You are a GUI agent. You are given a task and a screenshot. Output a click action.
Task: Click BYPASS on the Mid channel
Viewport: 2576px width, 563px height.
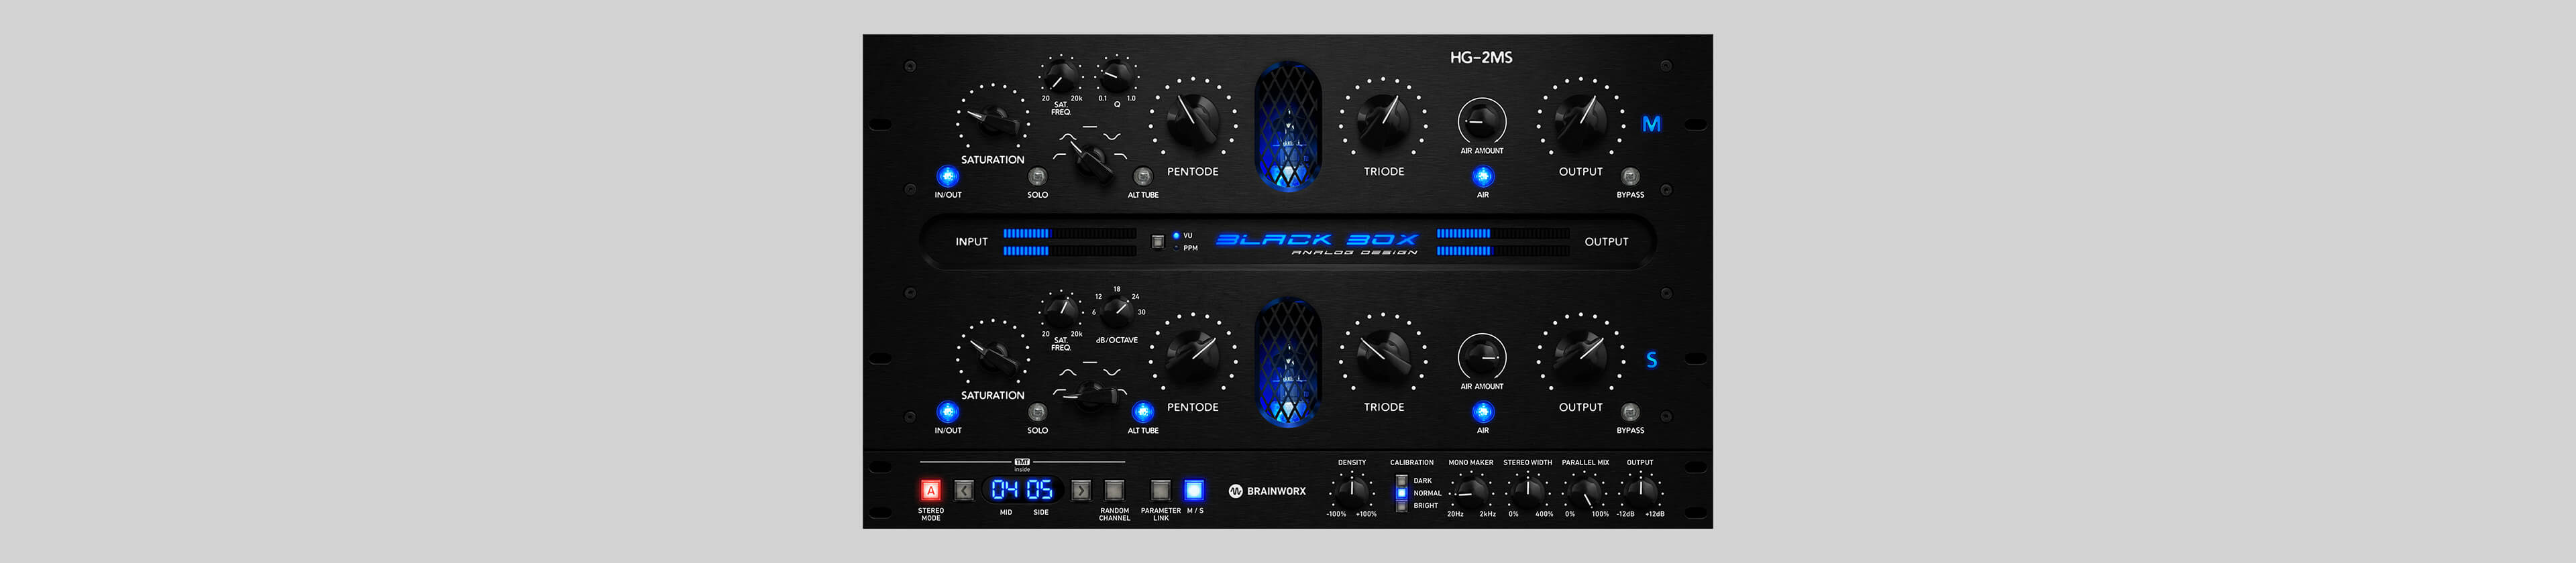[1630, 177]
